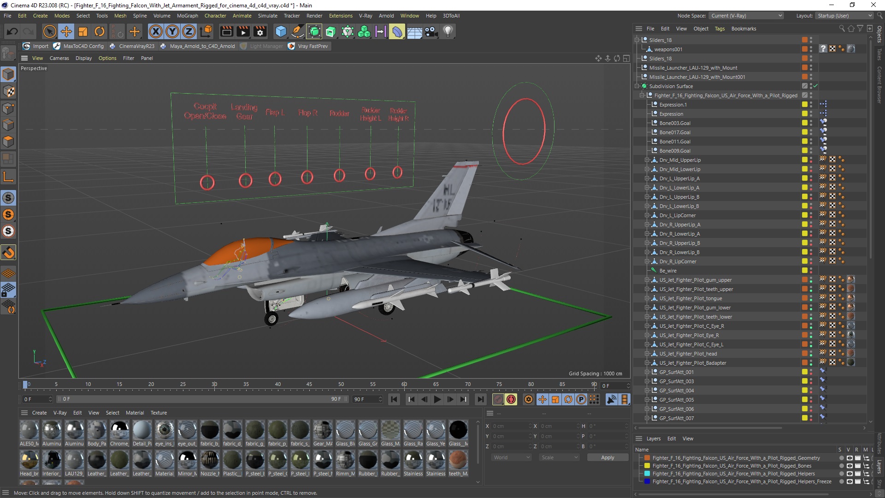
Task: Add a Cube primitive object
Action: pos(281,31)
